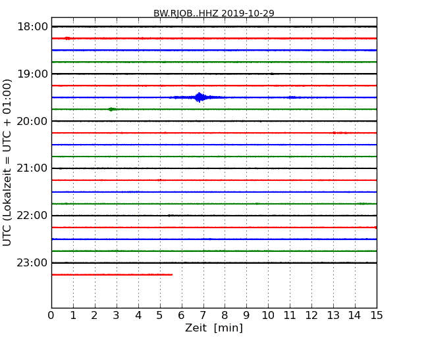
Task: Click the red spike near minute 1 at 18:15
Action: click(x=67, y=38)
